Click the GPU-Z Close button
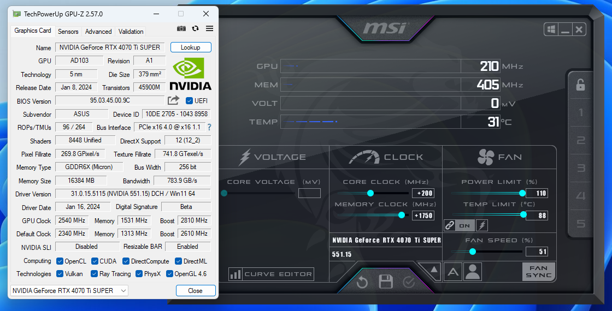 196,290
